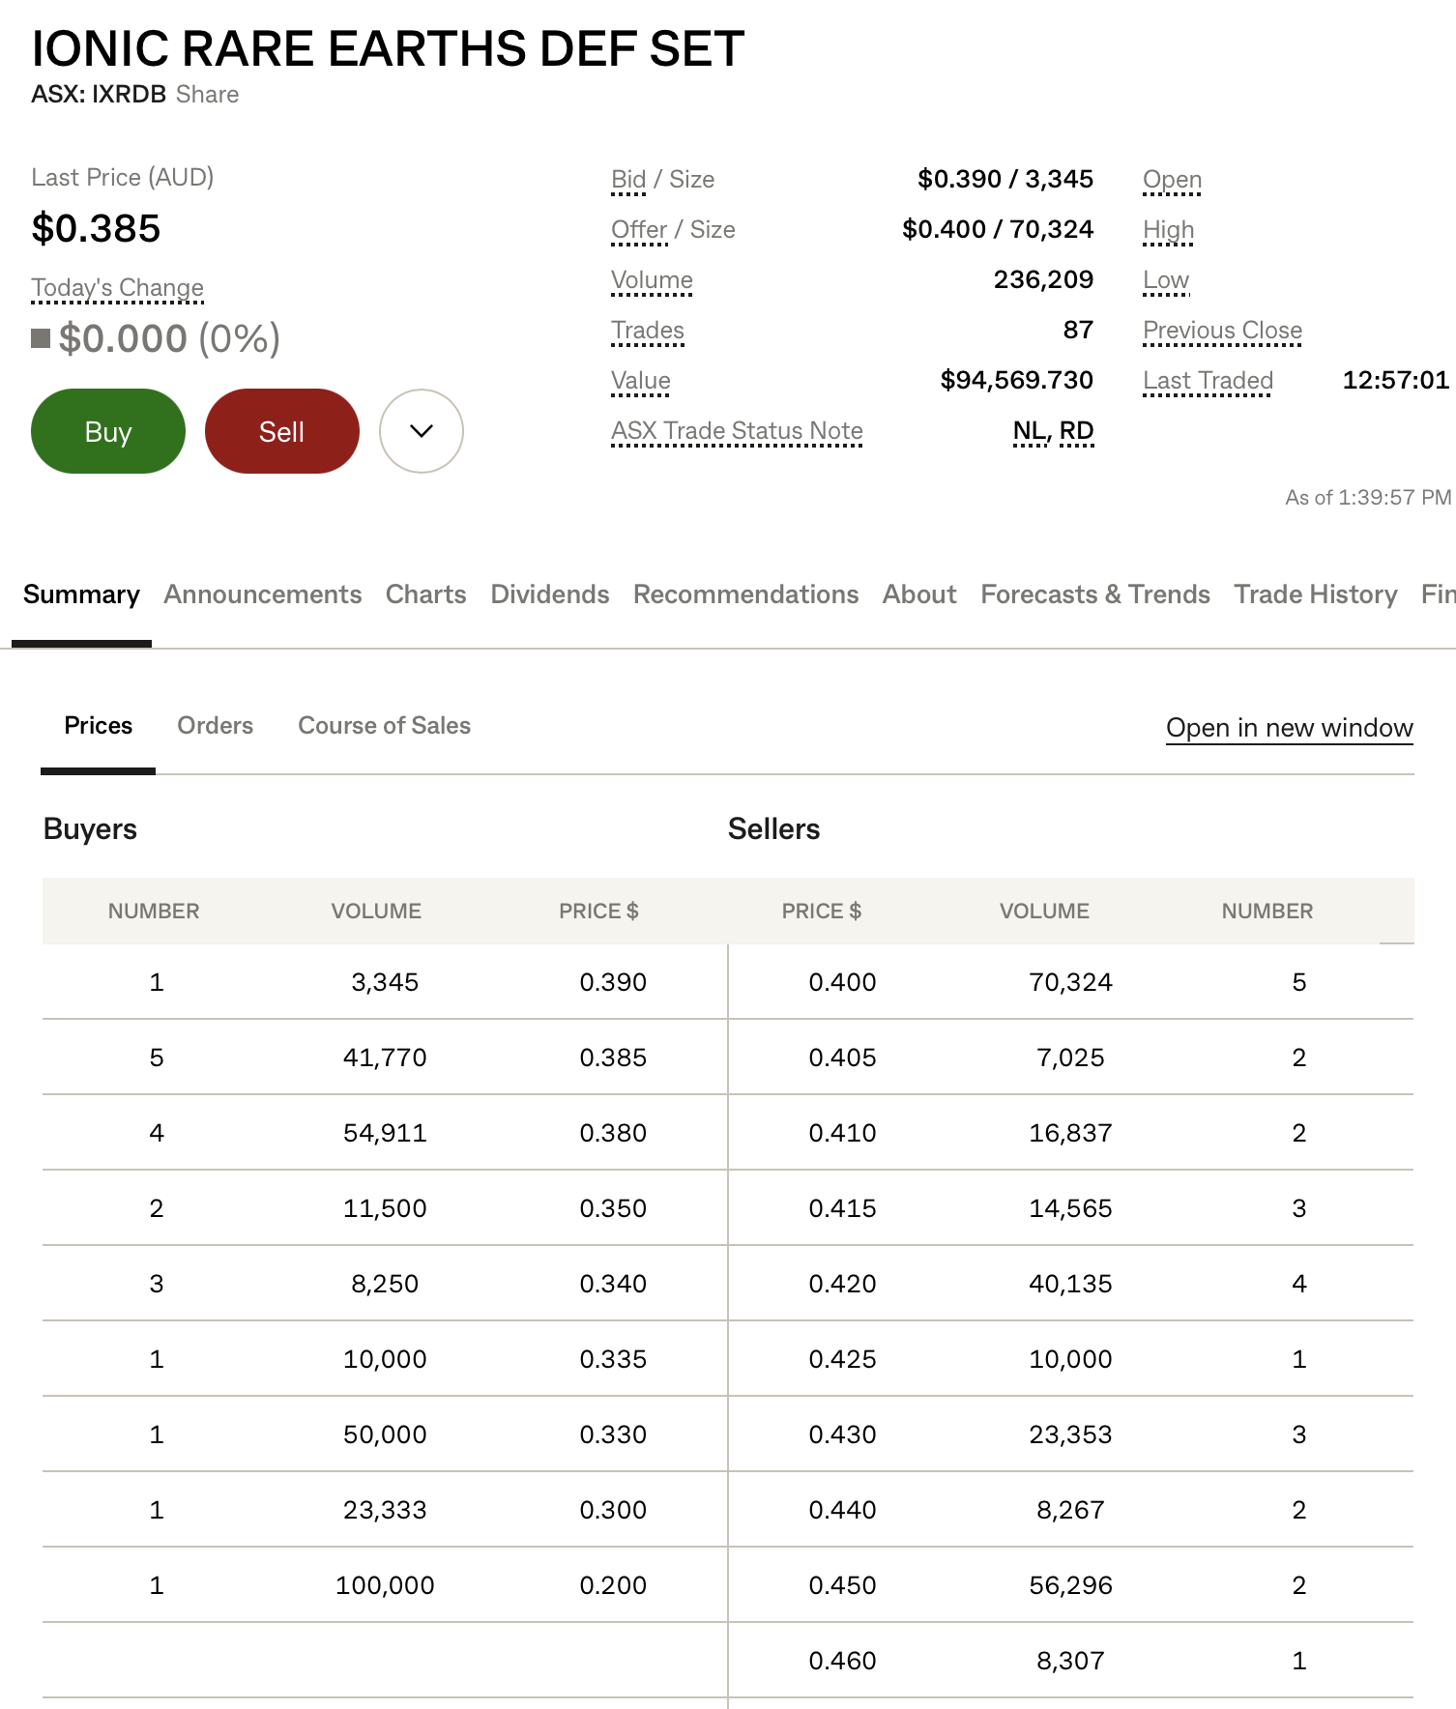Open the Announcements tab
Viewport: 1456px width, 1709px height.
point(262,594)
